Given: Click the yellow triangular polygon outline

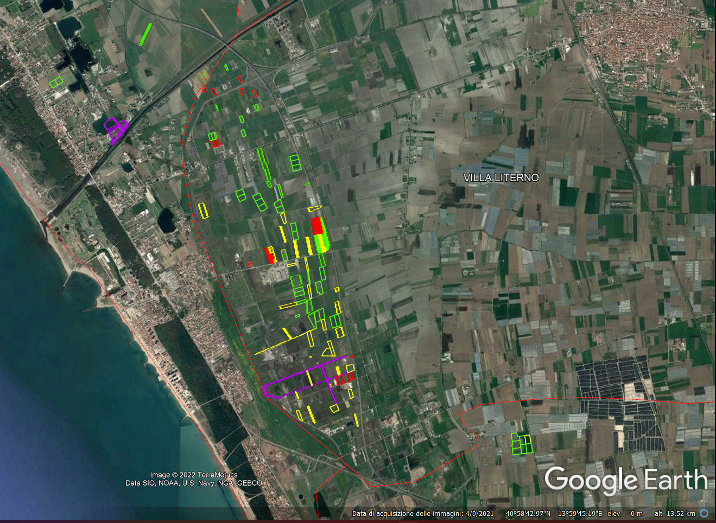Looking at the screenshot, I should pos(329,349).
